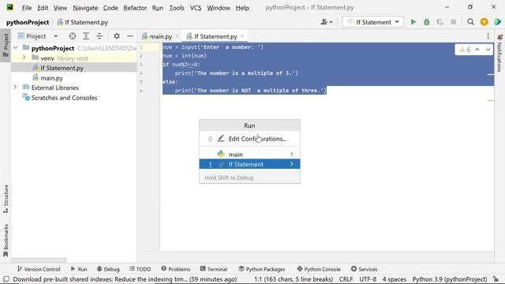Toggle the Project side tab
This screenshot has height=284, width=505.
[x=6, y=45]
